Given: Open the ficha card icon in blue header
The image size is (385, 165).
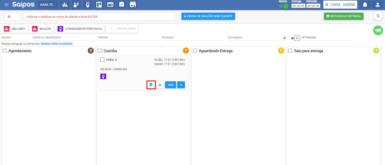Looking at the screenshot, I should 88,5.
